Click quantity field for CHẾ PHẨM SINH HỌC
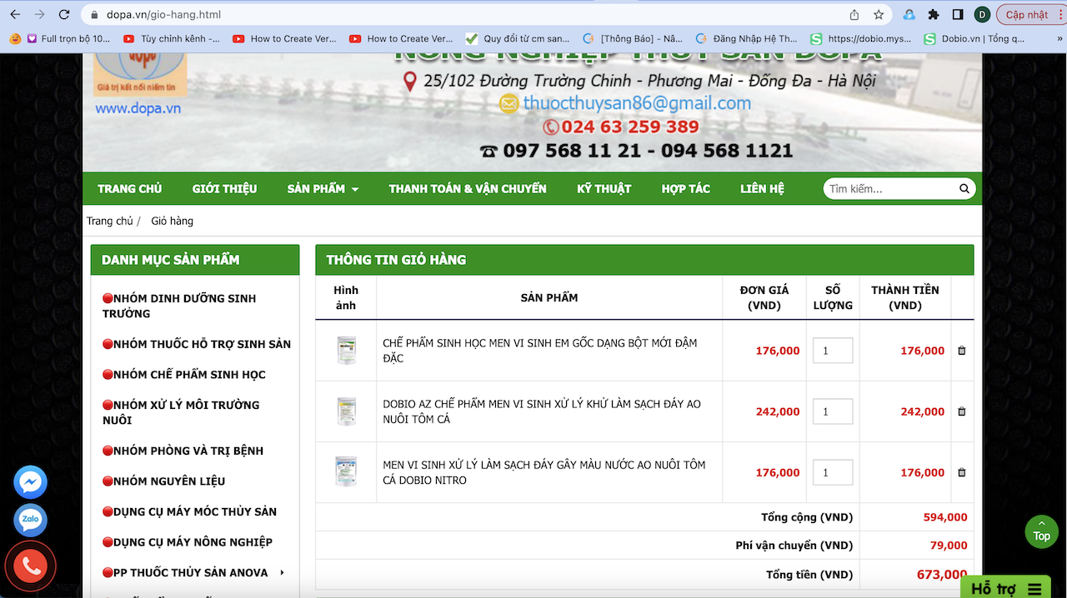 click(833, 351)
